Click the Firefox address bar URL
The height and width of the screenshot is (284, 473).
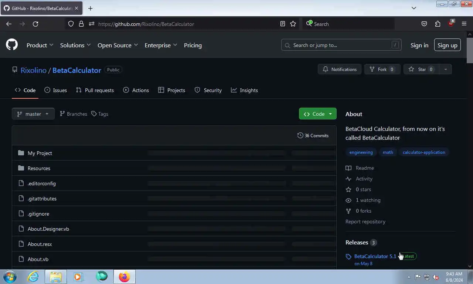coord(146,24)
